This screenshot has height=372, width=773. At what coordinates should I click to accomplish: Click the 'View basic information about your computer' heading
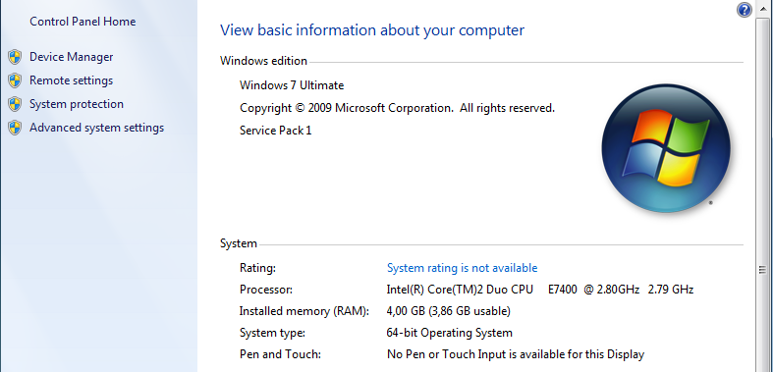[x=372, y=30]
